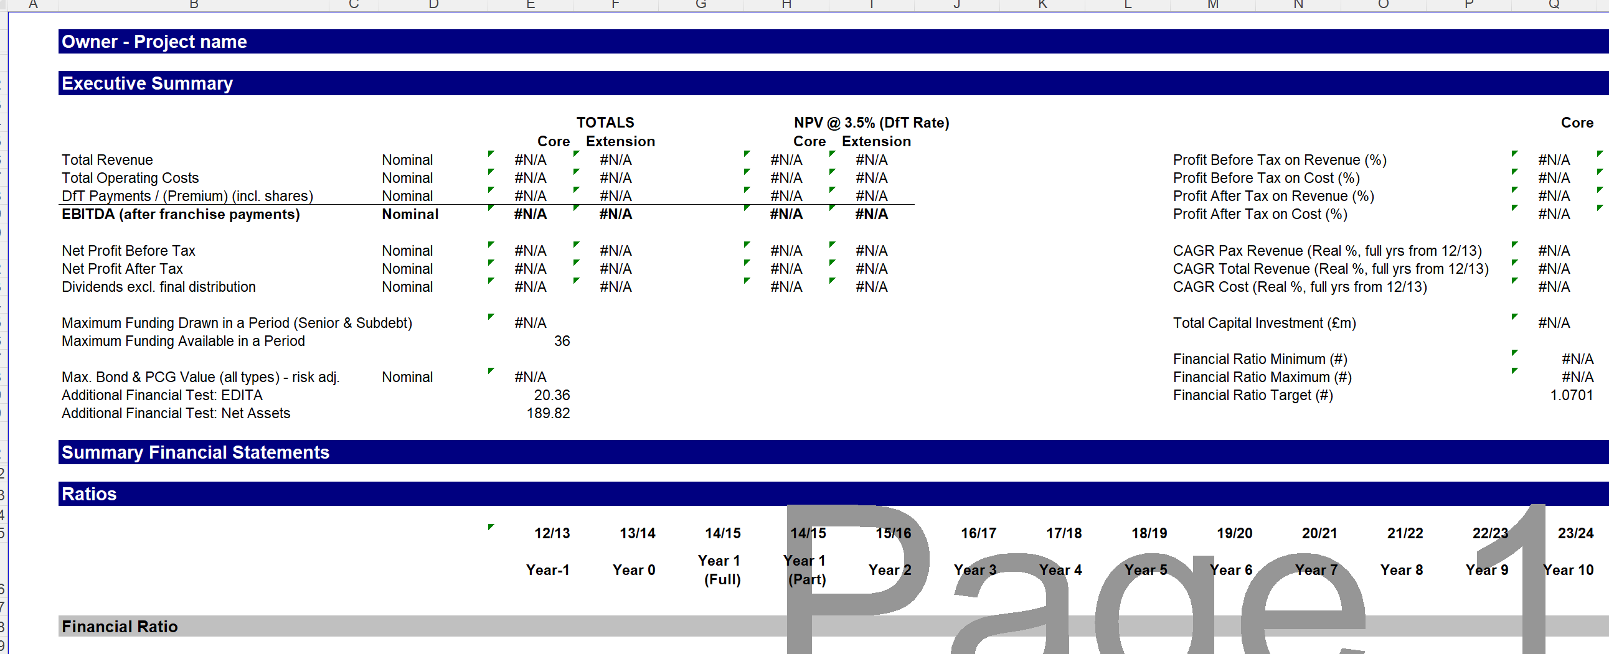Click the TOTALS heading cell
Image resolution: width=1609 pixels, height=654 pixels.
pos(605,123)
